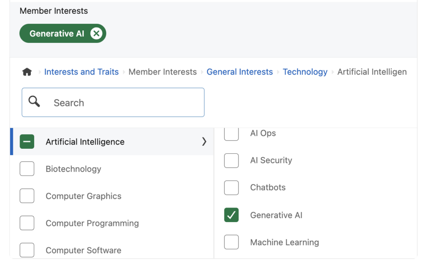The height and width of the screenshot is (268, 427).
Task: Check the Computer Programming checkbox
Action: pyautogui.click(x=27, y=223)
